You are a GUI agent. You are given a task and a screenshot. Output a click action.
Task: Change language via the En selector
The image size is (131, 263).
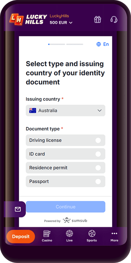tap(106, 44)
